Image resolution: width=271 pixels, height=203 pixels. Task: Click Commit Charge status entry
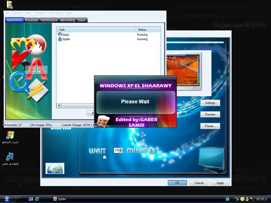point(78,125)
